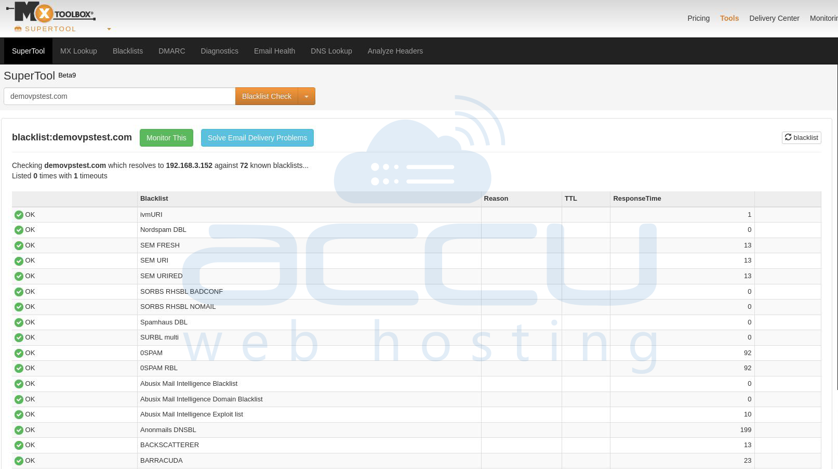Click OK icon for Abusix Mail Intelligence Blacklist
Image resolution: width=838 pixels, height=469 pixels.
(19, 384)
